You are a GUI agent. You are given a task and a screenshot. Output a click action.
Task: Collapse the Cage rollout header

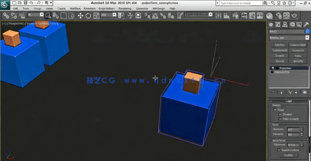point(288,101)
